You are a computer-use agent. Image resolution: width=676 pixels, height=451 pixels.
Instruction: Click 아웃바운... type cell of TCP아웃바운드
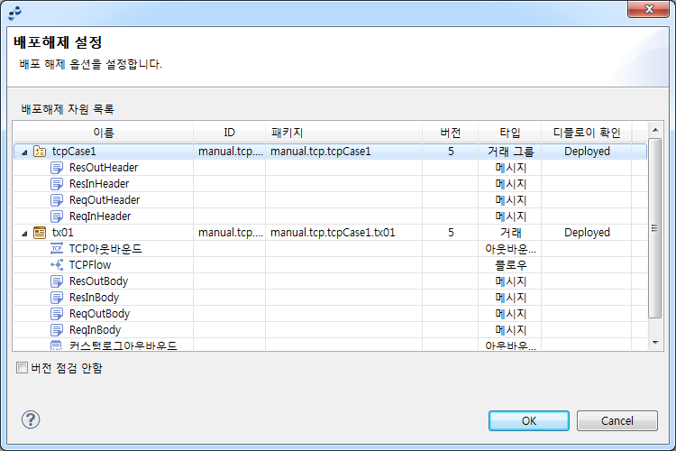(510, 249)
